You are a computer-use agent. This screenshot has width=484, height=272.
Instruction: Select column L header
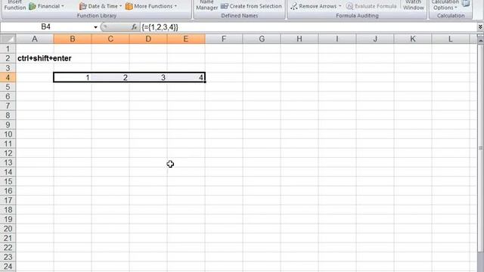pyautogui.click(x=451, y=39)
